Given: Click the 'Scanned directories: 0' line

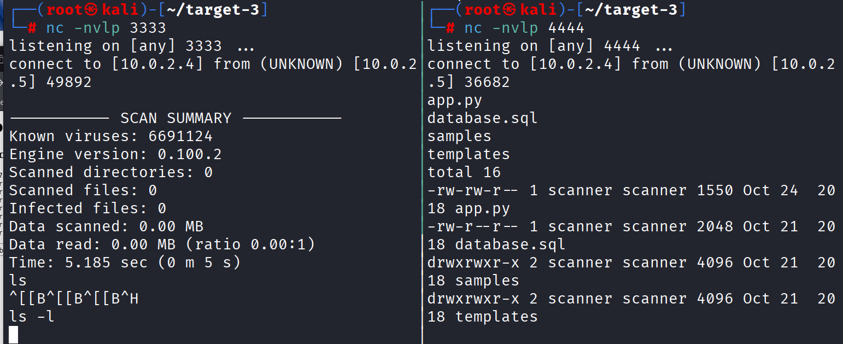Looking at the screenshot, I should (x=110, y=172).
